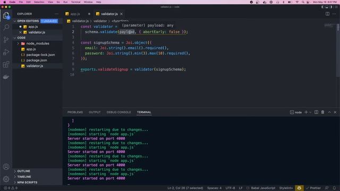
Task: Switch to the Output panel tab
Action: pos(95,112)
